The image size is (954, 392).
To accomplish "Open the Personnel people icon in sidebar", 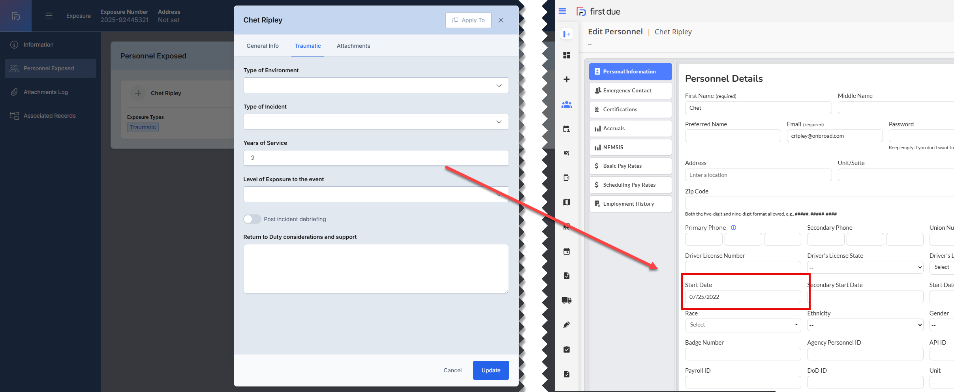I will point(567,105).
